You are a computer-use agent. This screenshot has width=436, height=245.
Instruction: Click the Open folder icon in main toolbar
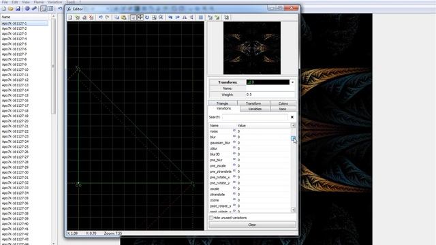11,9
